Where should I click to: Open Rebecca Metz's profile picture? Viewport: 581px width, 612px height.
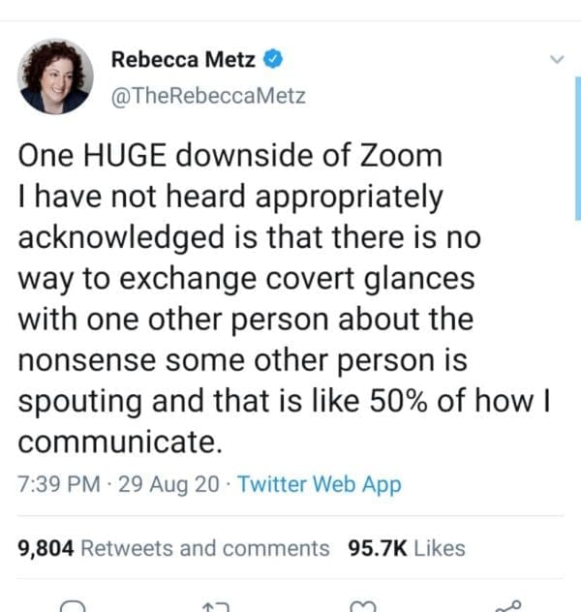pos(55,76)
